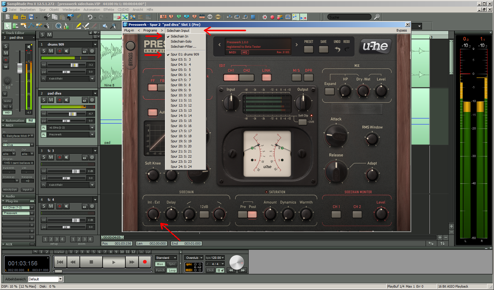Open the PRESET browser in Presswerk
The height and width of the screenshot is (290, 494).
308,49
